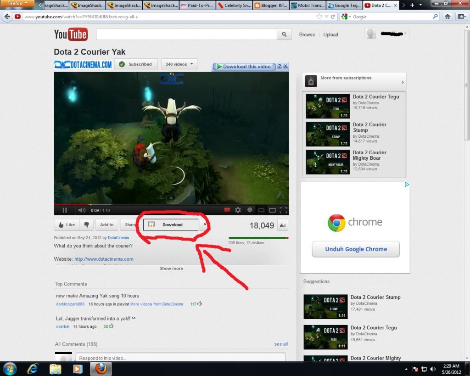Viewport: 470px width, 376px height.
Task: Switch to Celebrity Sn... tab
Action: tap(234, 5)
